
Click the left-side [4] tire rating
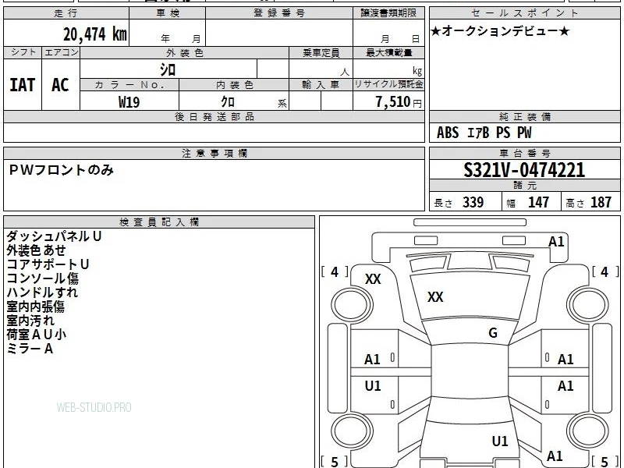tap(335, 272)
